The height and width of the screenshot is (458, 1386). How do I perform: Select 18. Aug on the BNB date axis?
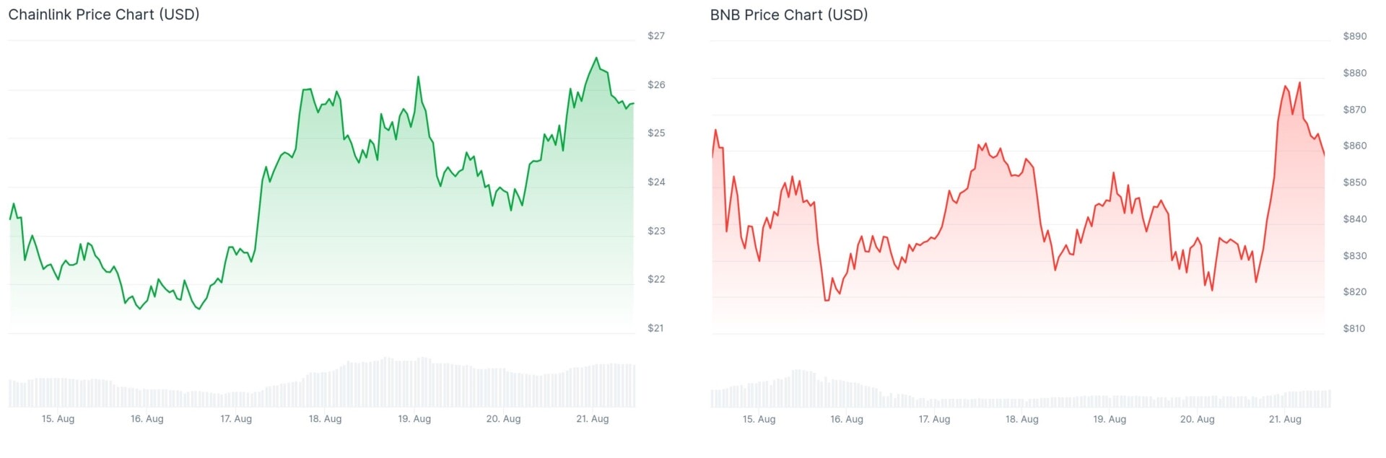point(1022,420)
